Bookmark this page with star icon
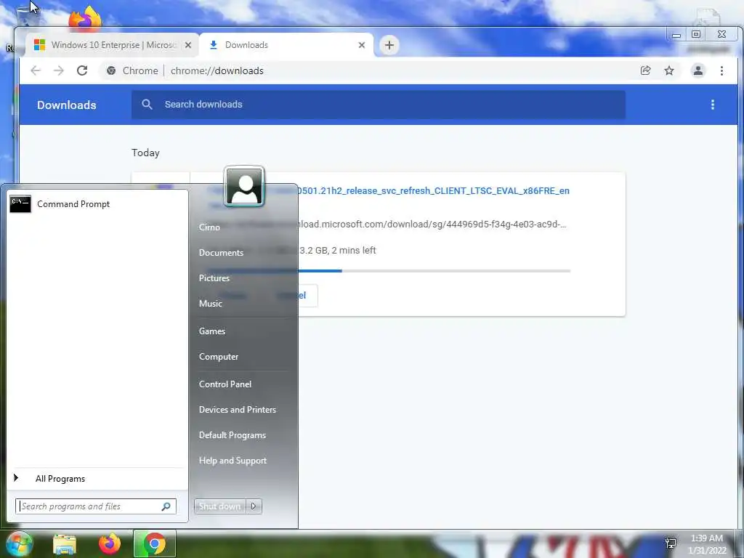This screenshot has height=558, width=744. point(669,70)
